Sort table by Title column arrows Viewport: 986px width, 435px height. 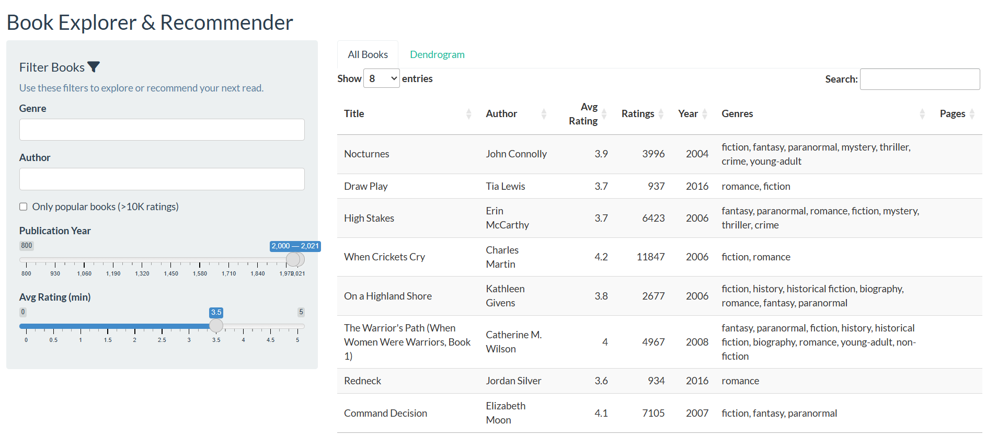468,113
